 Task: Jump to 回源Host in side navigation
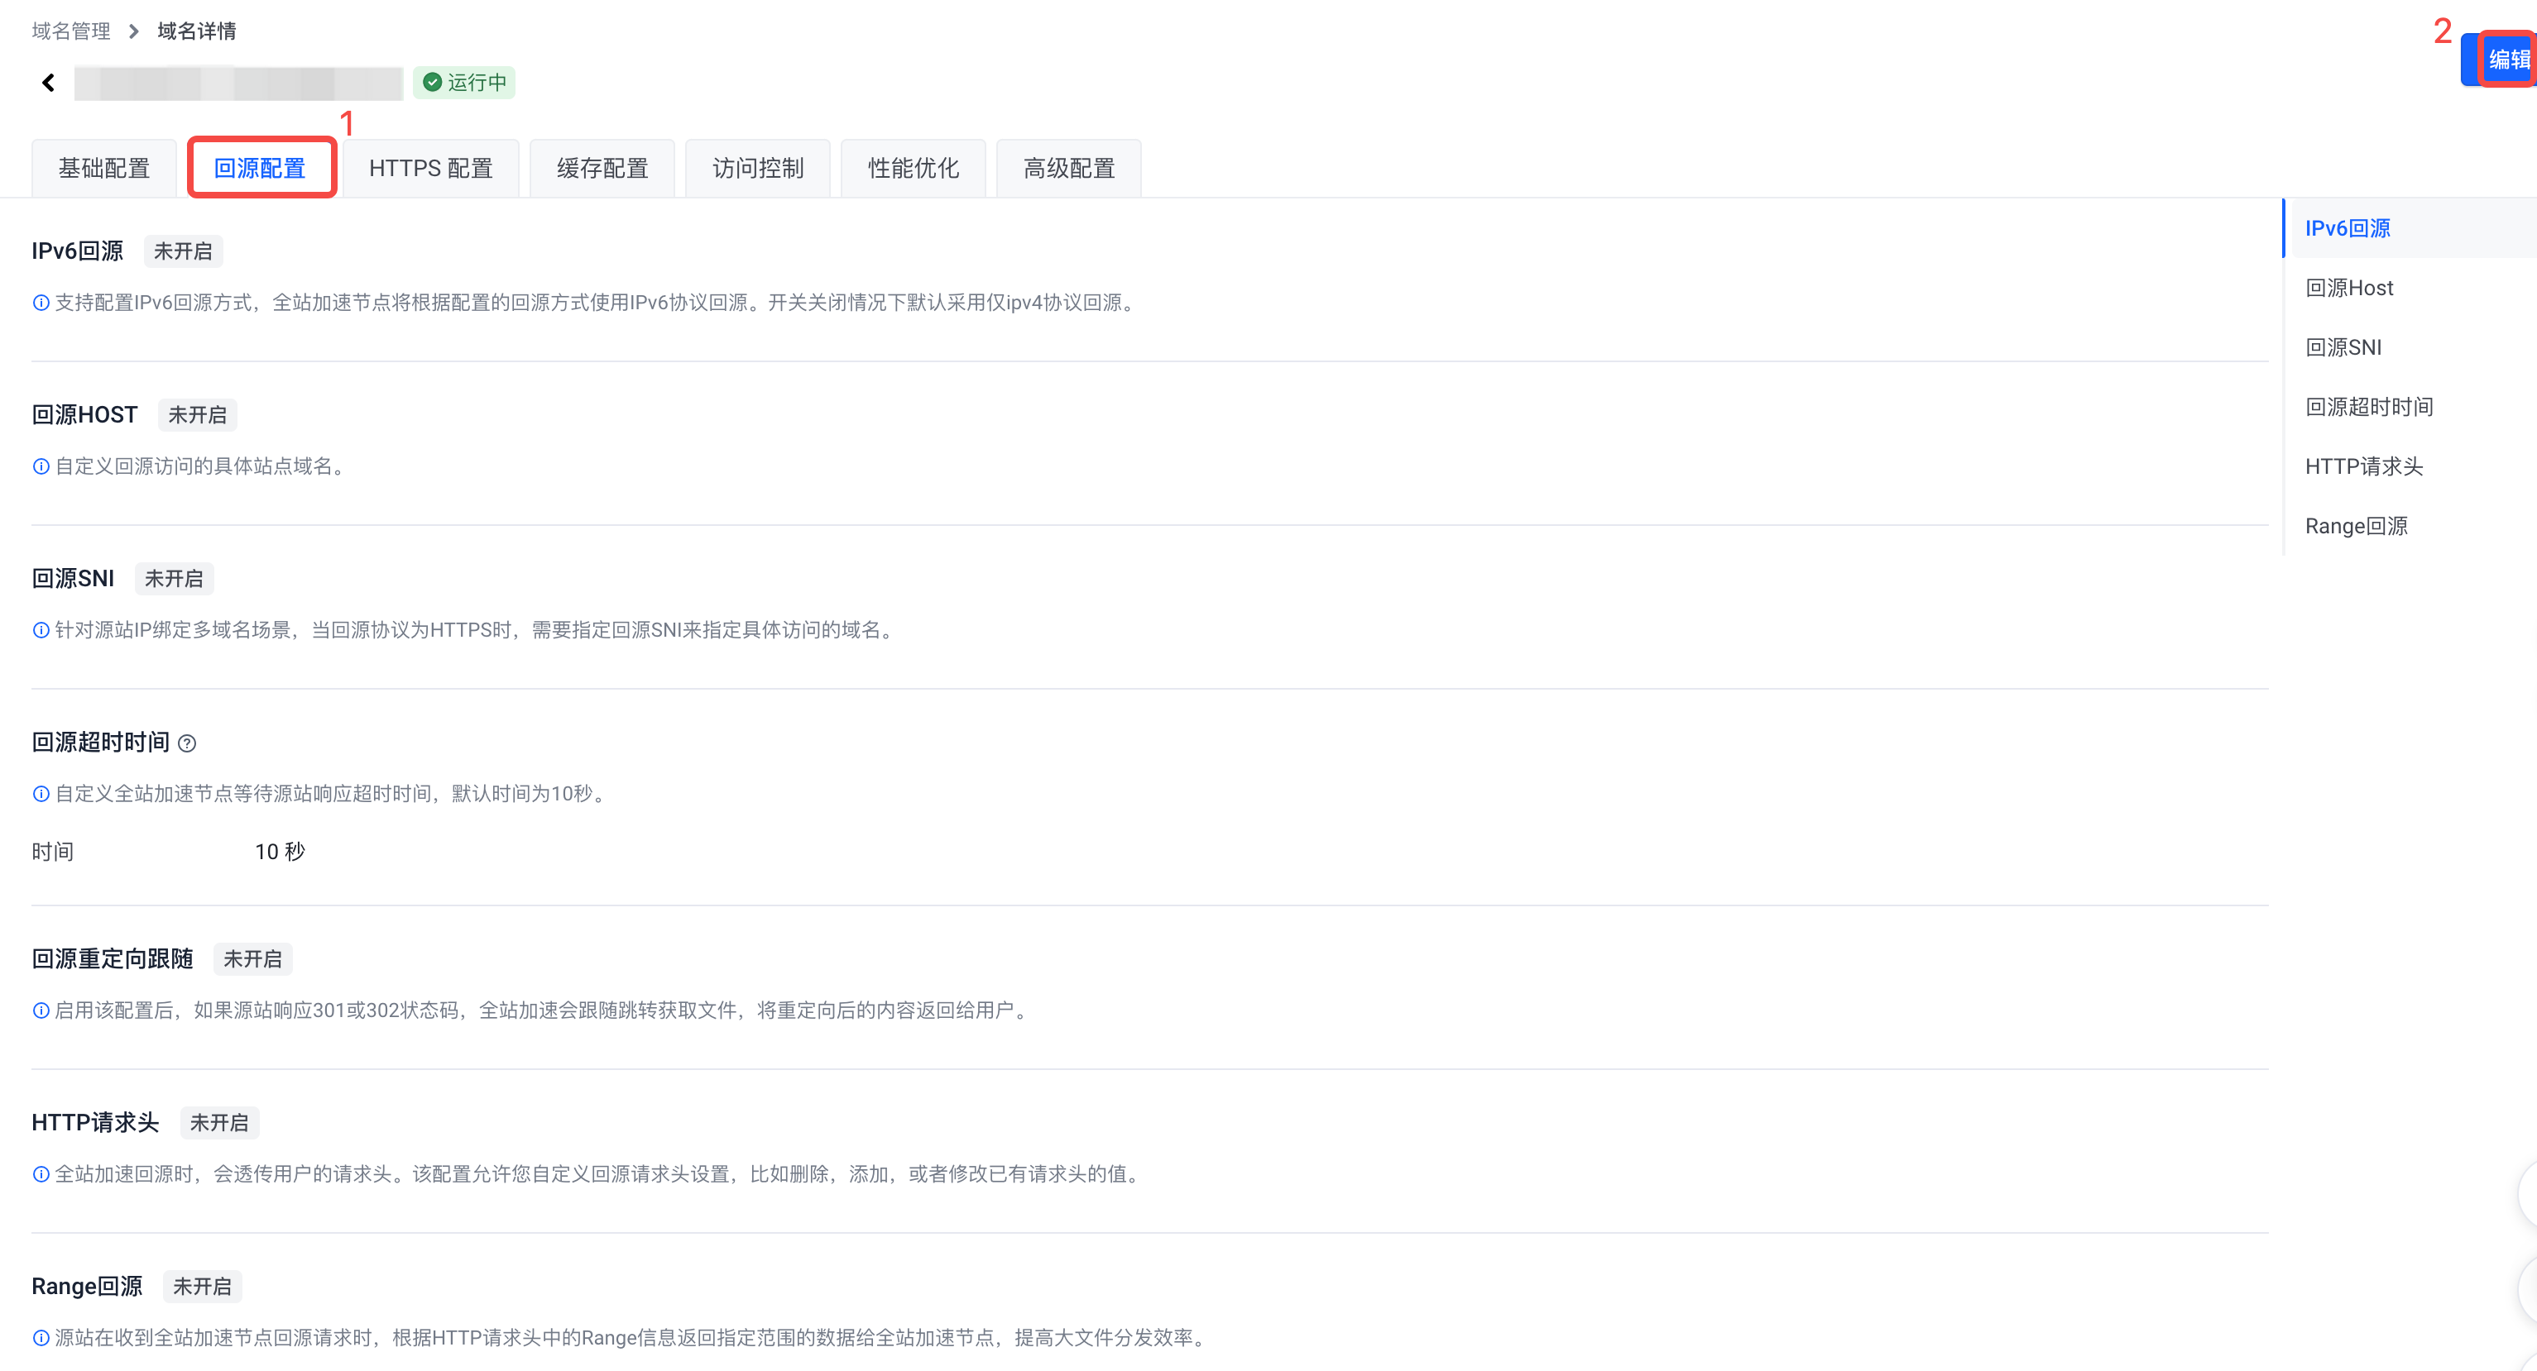coord(2349,289)
